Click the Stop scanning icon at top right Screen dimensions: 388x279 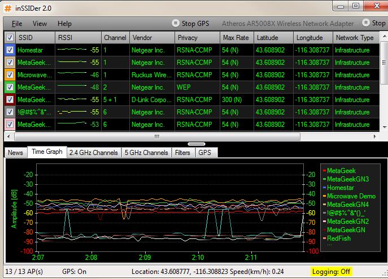coord(366,24)
